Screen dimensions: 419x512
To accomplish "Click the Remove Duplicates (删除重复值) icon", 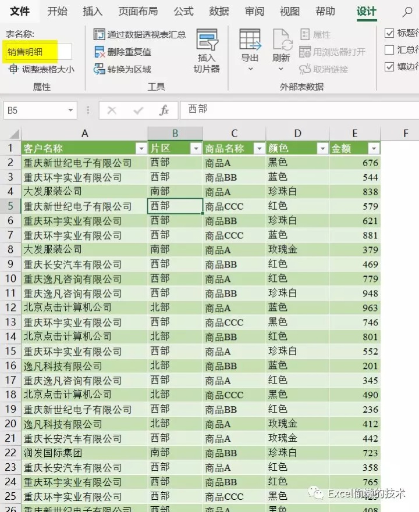I will point(99,52).
